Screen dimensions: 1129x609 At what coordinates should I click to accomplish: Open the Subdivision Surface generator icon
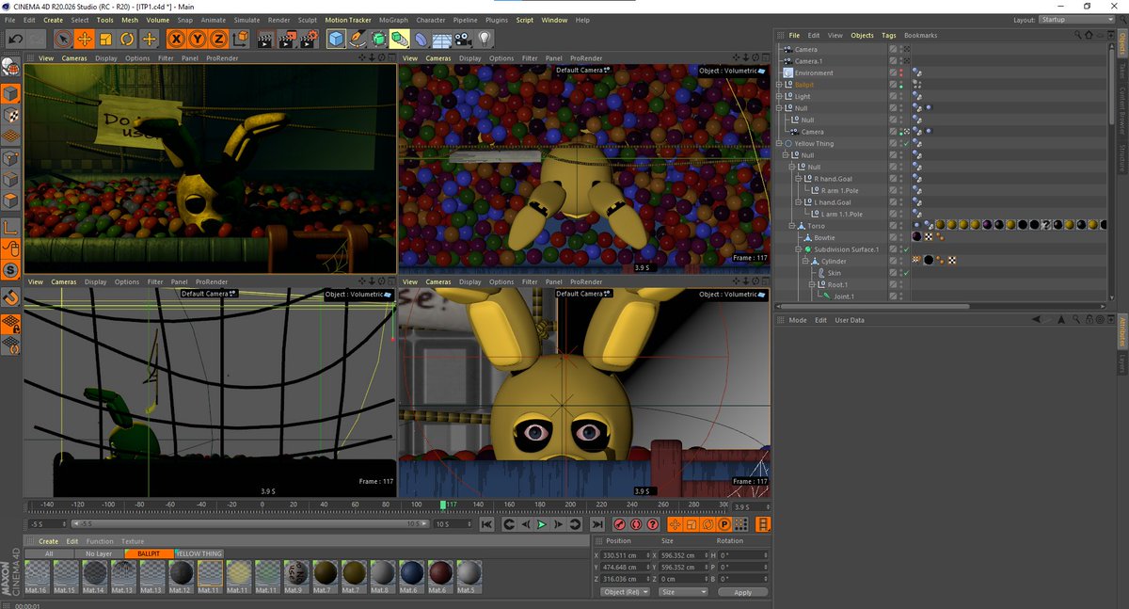378,39
